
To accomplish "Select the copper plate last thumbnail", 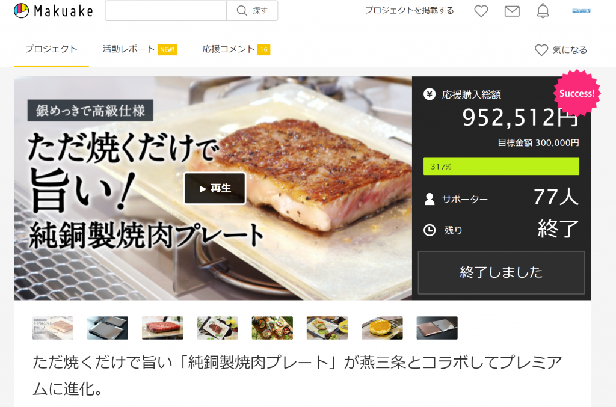I will point(437,328).
